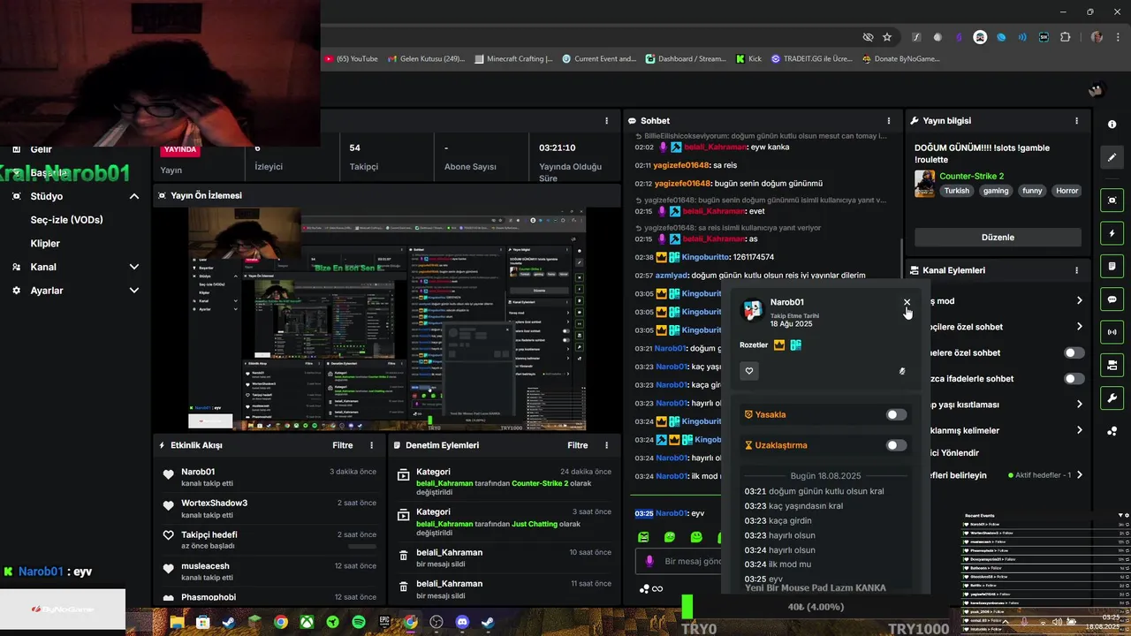Close the Narob01 user card popup

pos(907,302)
